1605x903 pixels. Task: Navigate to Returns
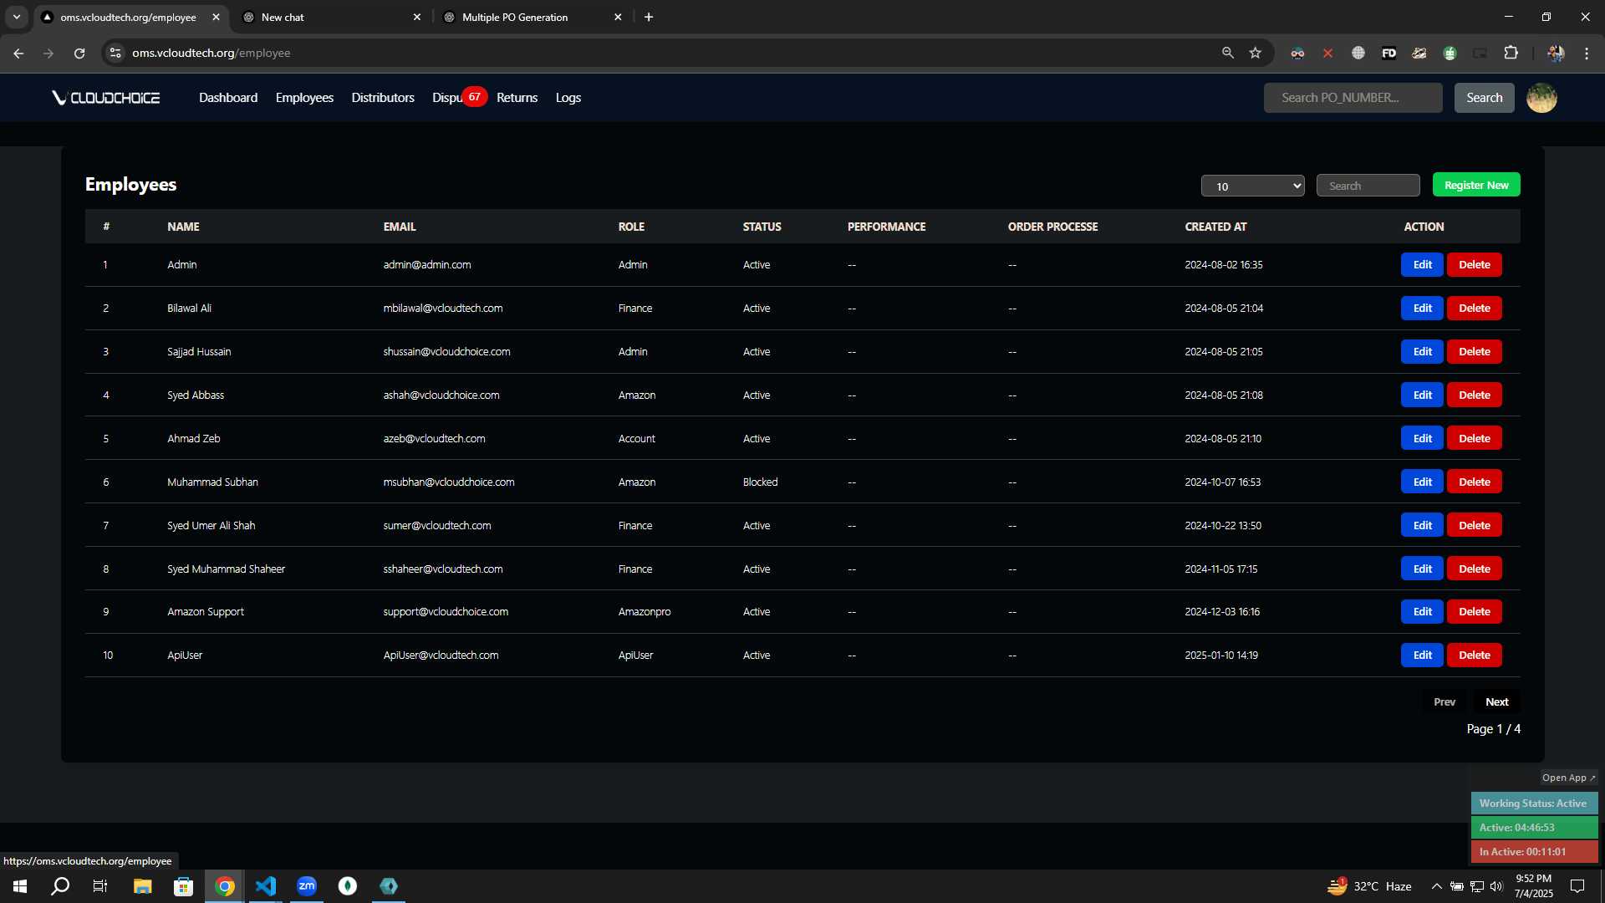click(517, 98)
